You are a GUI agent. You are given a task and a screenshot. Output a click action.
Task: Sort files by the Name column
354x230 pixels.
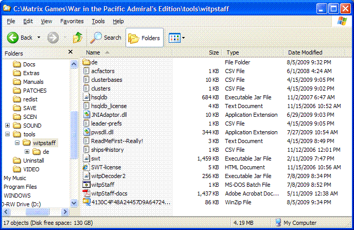click(x=127, y=52)
